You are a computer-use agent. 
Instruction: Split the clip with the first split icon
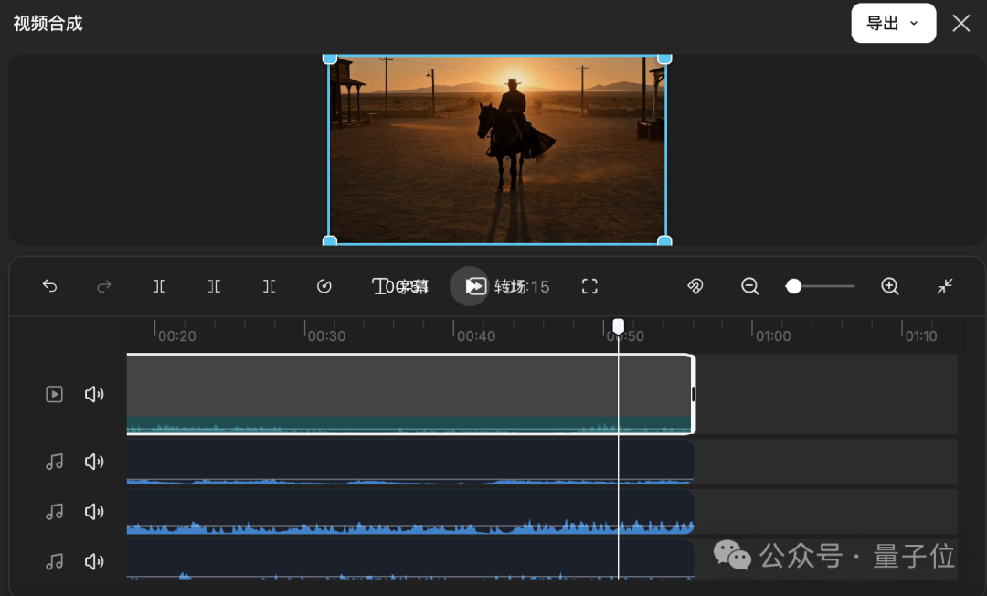pyautogui.click(x=159, y=286)
